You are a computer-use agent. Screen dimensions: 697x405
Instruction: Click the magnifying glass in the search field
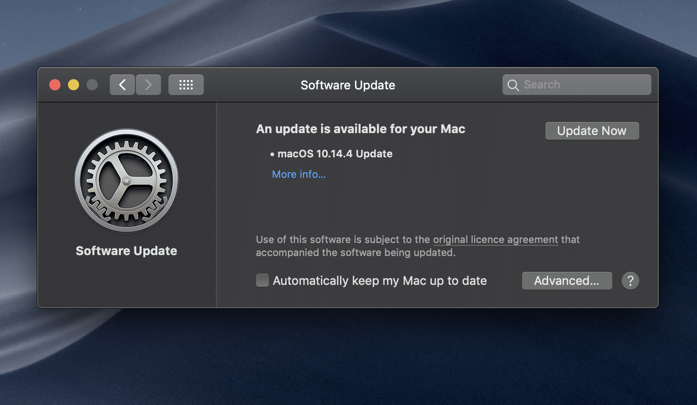tap(513, 85)
